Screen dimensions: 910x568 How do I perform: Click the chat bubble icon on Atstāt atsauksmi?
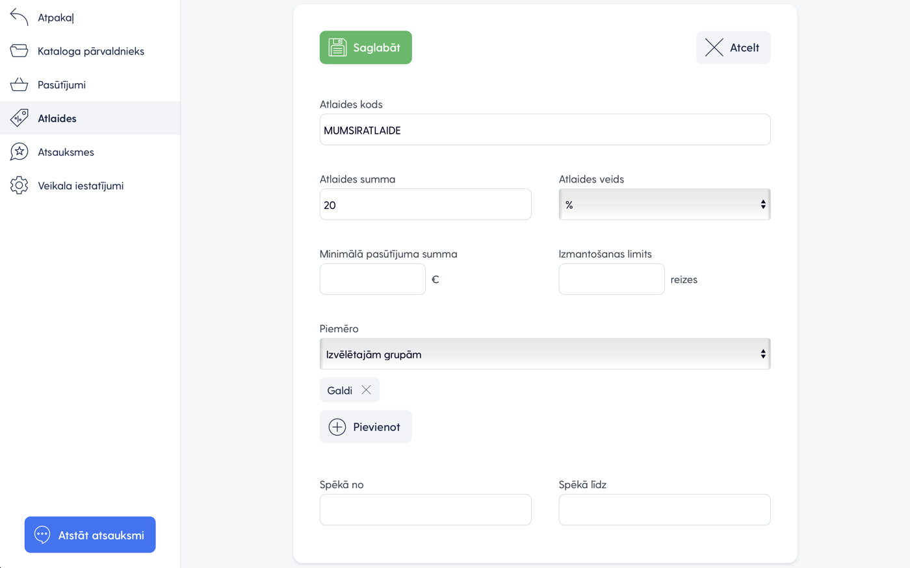tap(42, 535)
